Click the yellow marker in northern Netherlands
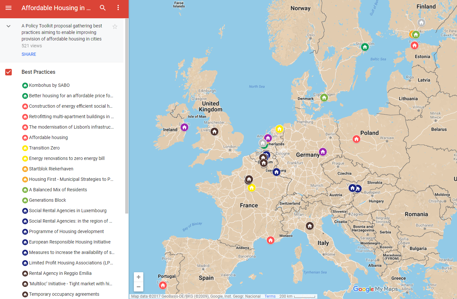457x299 pixels. tap(279, 129)
